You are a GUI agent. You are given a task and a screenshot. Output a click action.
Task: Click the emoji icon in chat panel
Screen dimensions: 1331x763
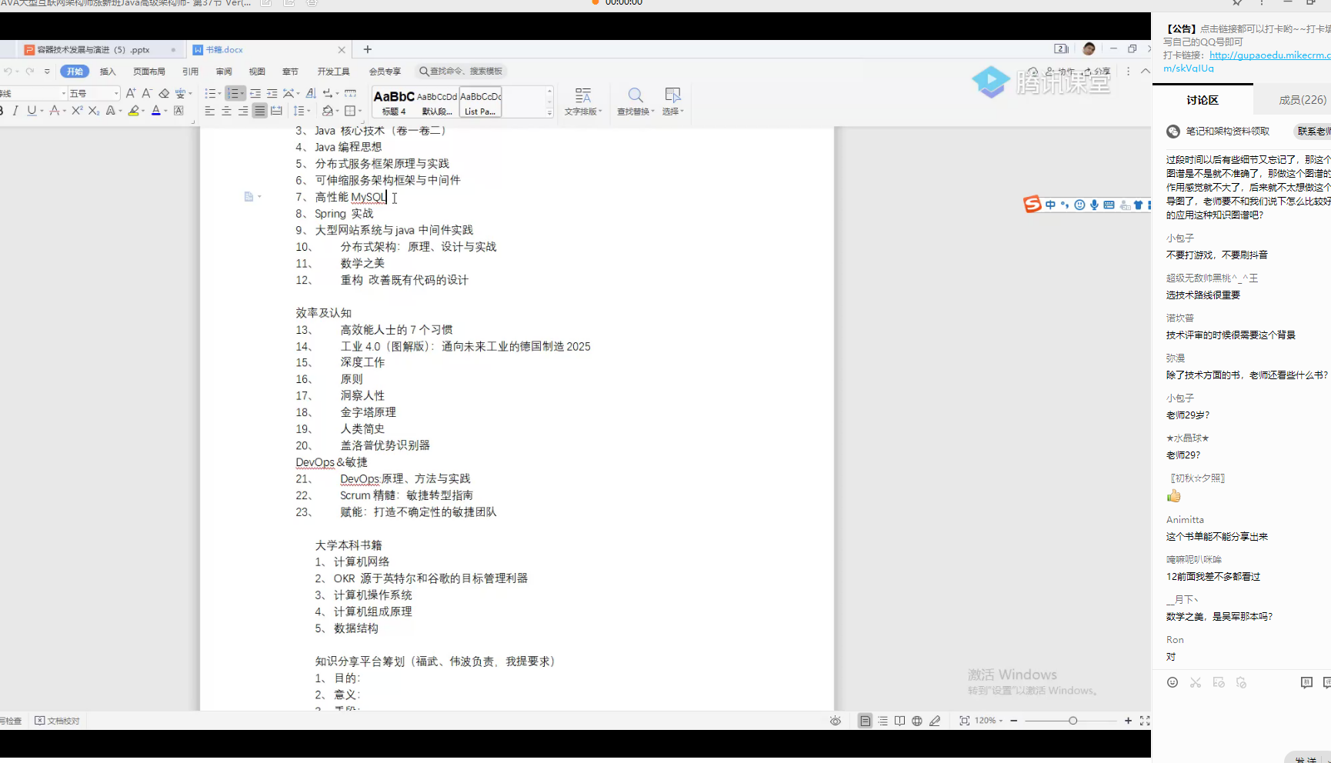tap(1172, 682)
